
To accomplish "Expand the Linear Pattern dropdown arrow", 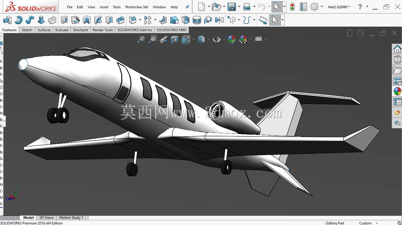I will point(155,20).
